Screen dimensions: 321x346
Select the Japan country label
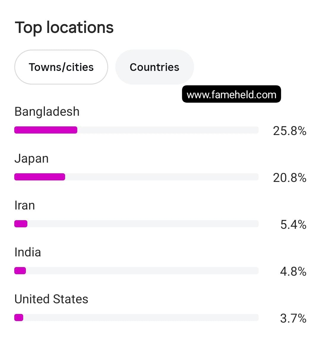(x=32, y=158)
